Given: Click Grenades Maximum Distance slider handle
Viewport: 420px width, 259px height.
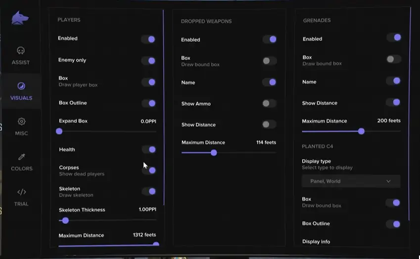Looking at the screenshot, I should tap(361, 131).
